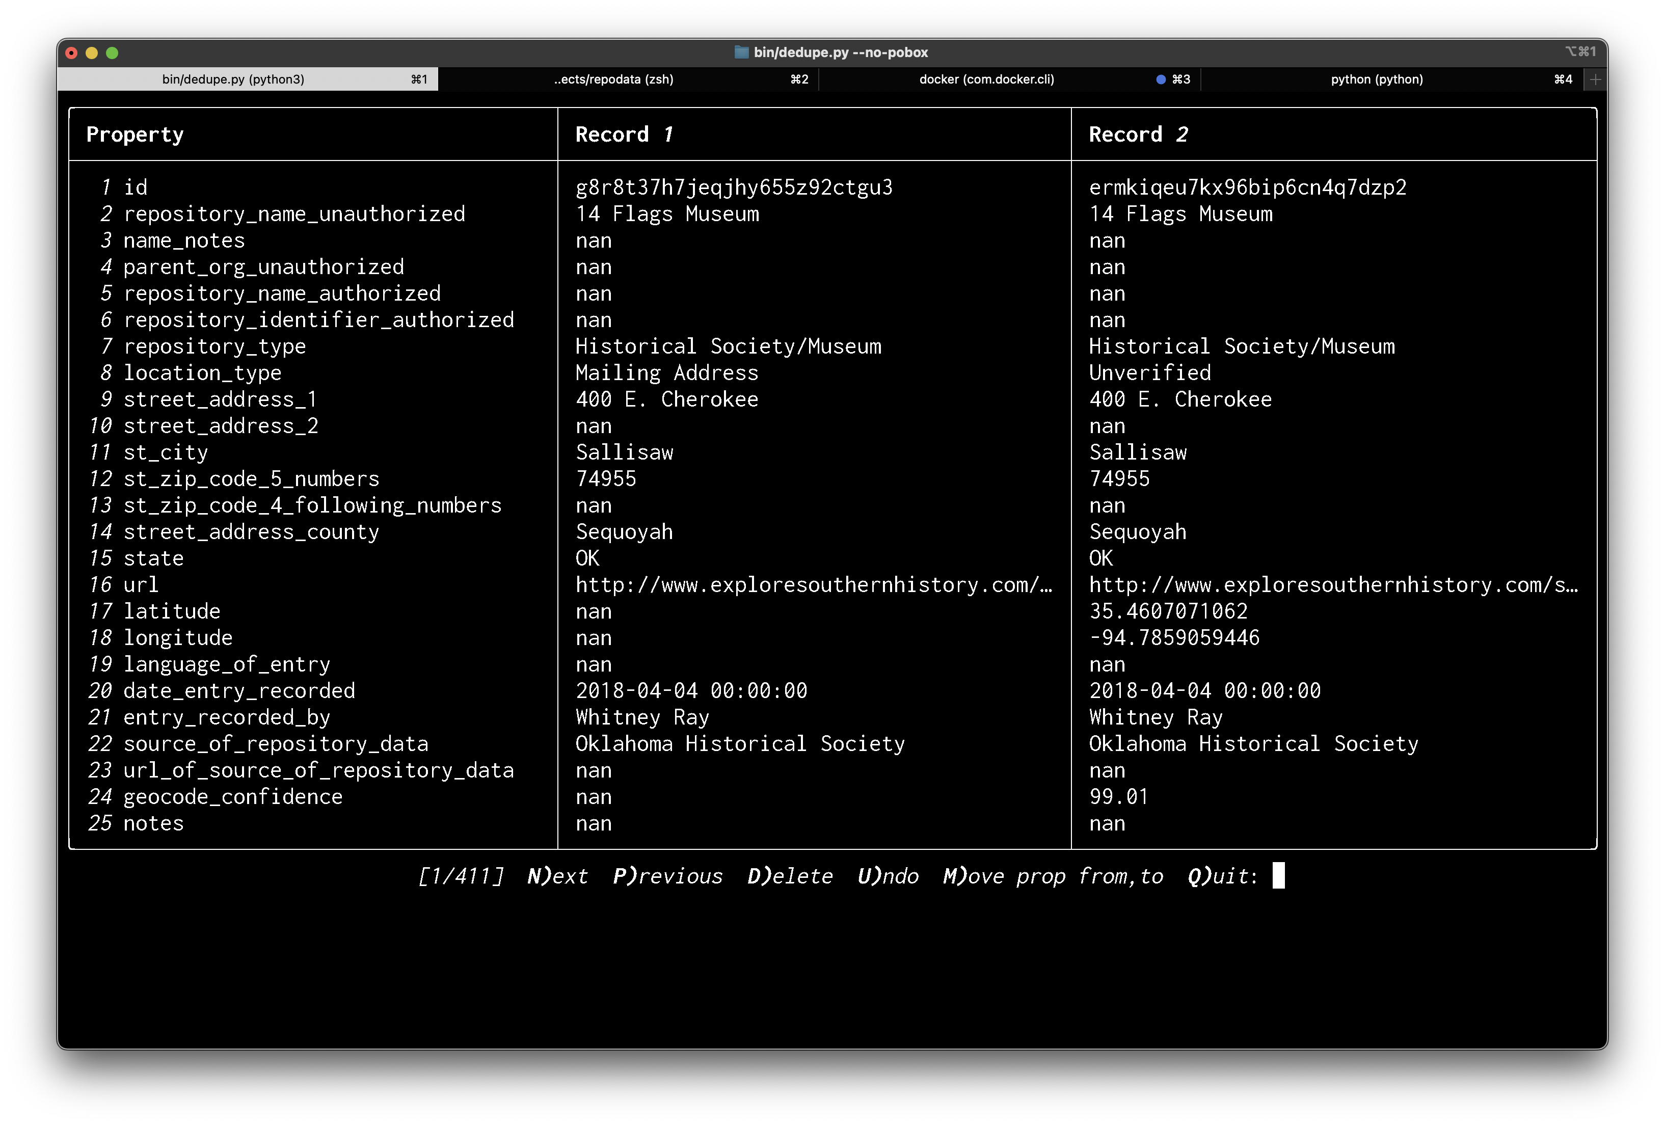Screen dimensions: 1665x1125
Task: Click the Property column header
Action: [135, 135]
